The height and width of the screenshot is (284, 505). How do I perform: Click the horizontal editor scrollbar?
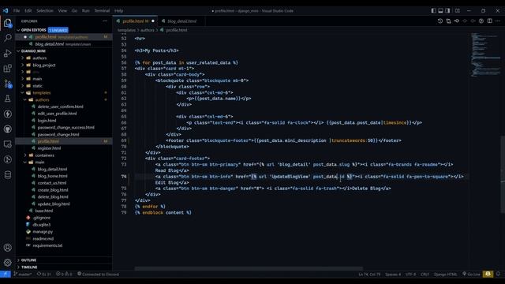click(249, 268)
